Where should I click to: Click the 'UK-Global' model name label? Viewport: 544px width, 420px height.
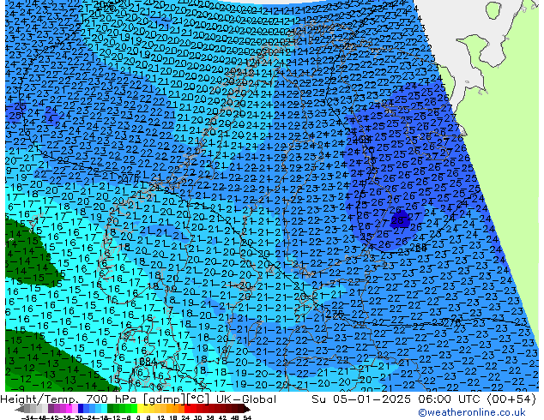pos(246,399)
